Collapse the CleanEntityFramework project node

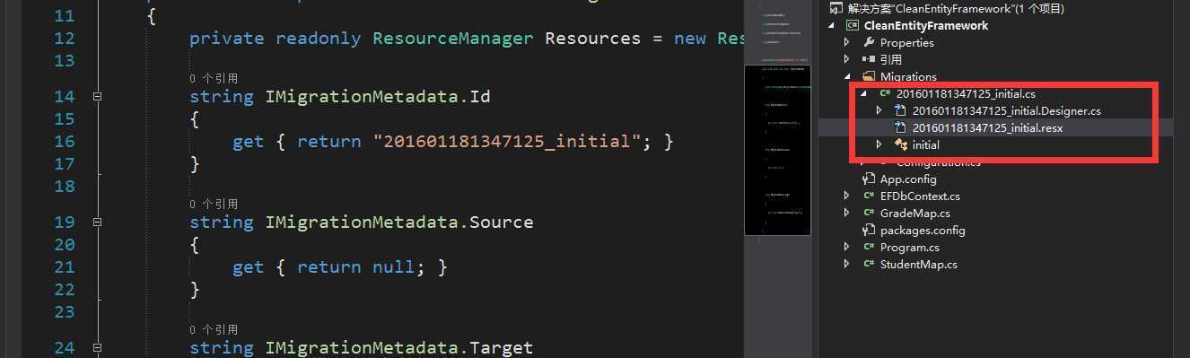(x=831, y=25)
